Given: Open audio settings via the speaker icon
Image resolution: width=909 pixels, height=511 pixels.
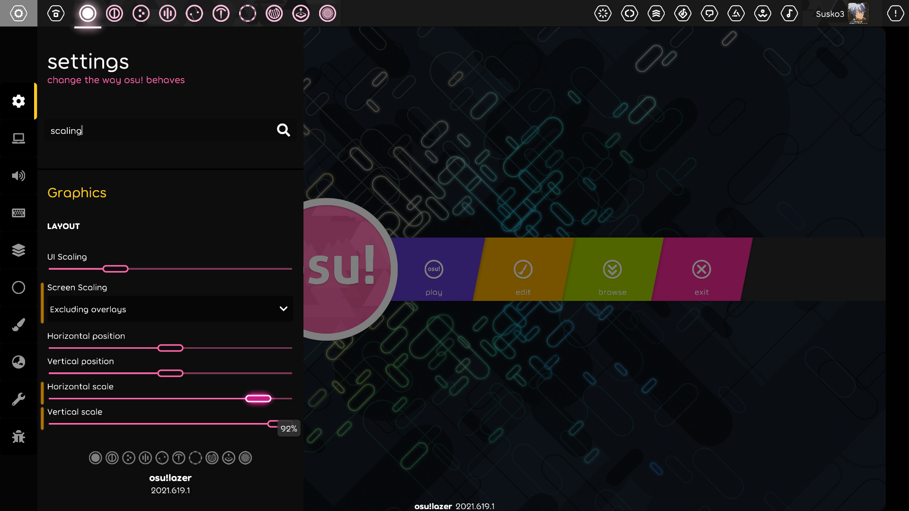Looking at the screenshot, I should pyautogui.click(x=18, y=176).
